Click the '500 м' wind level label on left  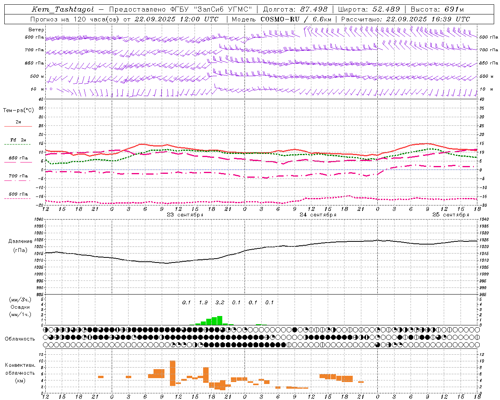tap(37, 76)
